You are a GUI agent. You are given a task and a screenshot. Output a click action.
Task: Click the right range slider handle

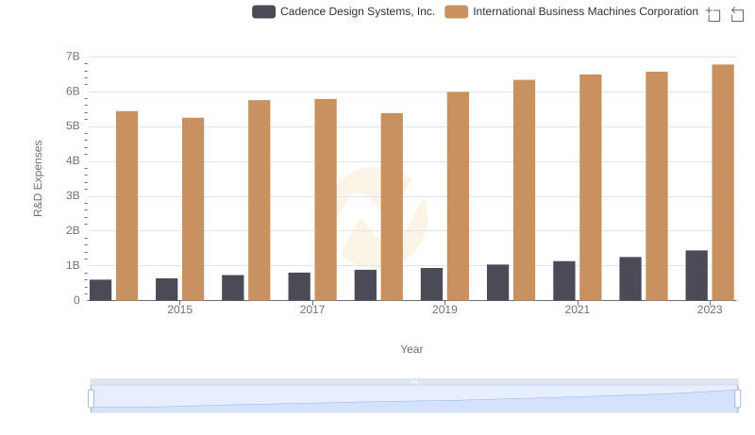737,398
